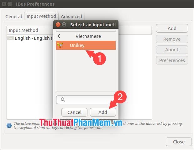The width and height of the screenshot is (194, 150).
Task: Click the Remove button
Action: [x=172, y=39]
